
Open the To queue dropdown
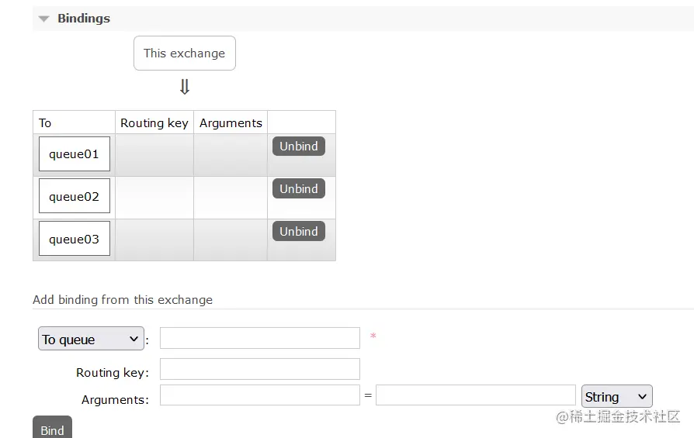click(91, 339)
